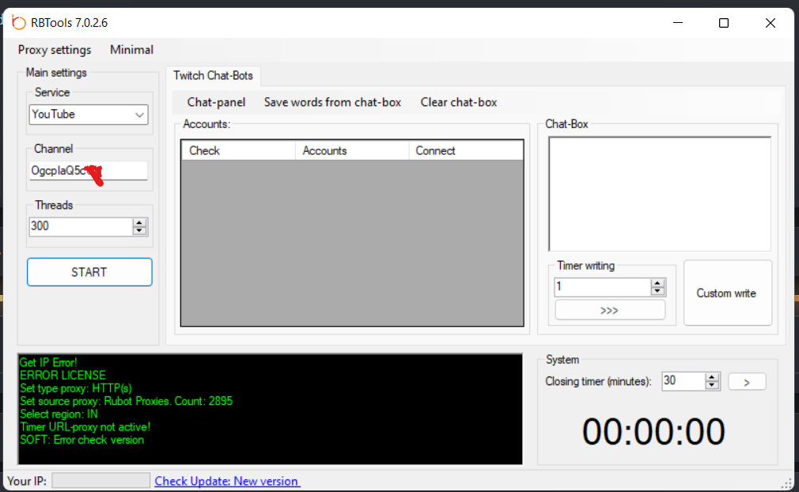Click the Connect column header
Image resolution: width=799 pixels, height=492 pixels.
tap(465, 150)
